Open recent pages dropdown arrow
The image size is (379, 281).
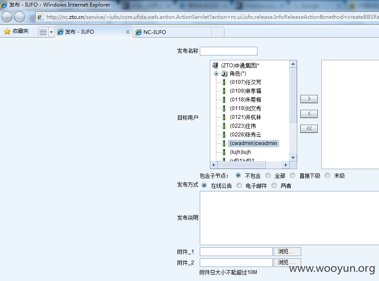[29, 17]
